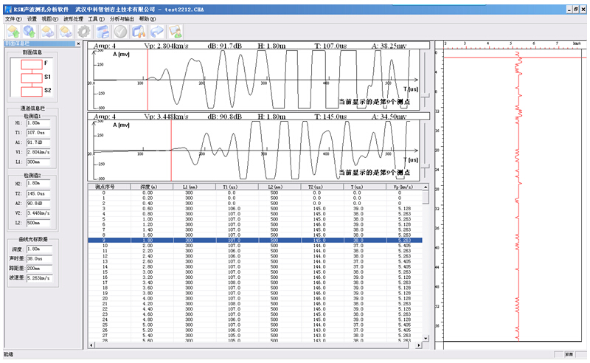This screenshot has width=590, height=363.
Task: Click the blue stacked-windows toolbar icon
Action: tap(103, 32)
